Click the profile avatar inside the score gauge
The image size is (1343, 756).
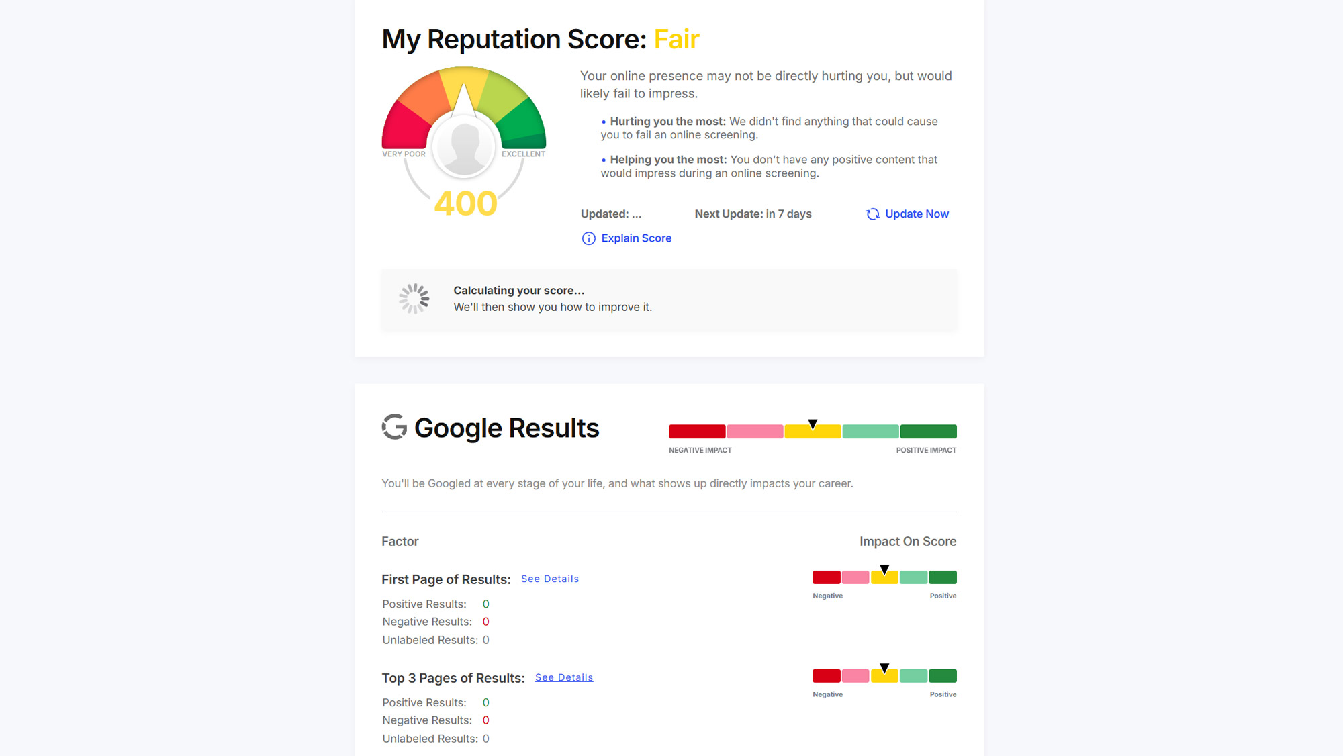click(x=464, y=146)
